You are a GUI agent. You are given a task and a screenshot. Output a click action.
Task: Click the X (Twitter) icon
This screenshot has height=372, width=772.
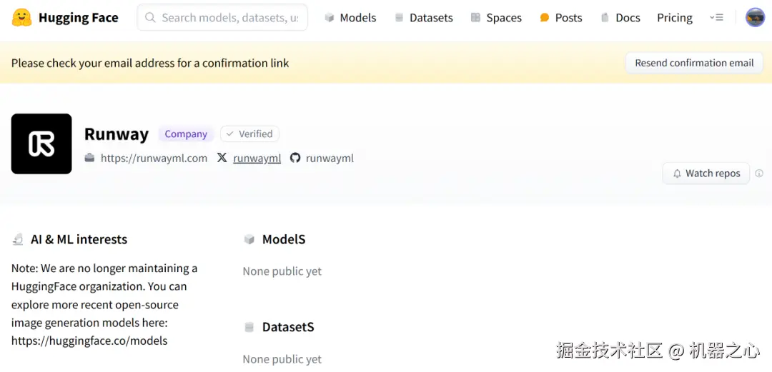pyautogui.click(x=222, y=158)
